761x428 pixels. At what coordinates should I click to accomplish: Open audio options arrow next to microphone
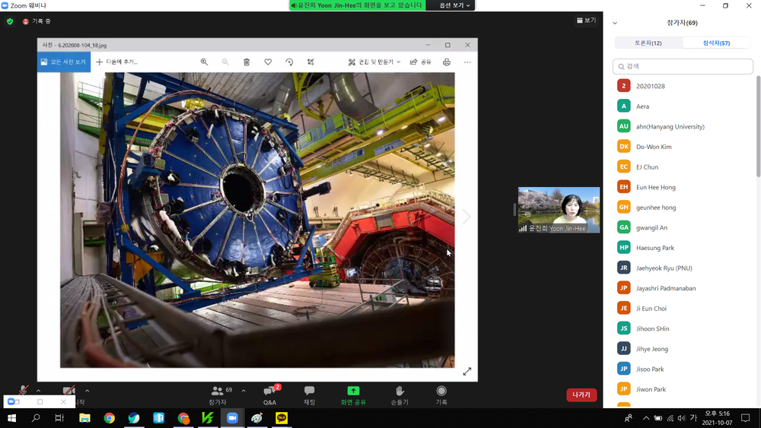click(38, 391)
